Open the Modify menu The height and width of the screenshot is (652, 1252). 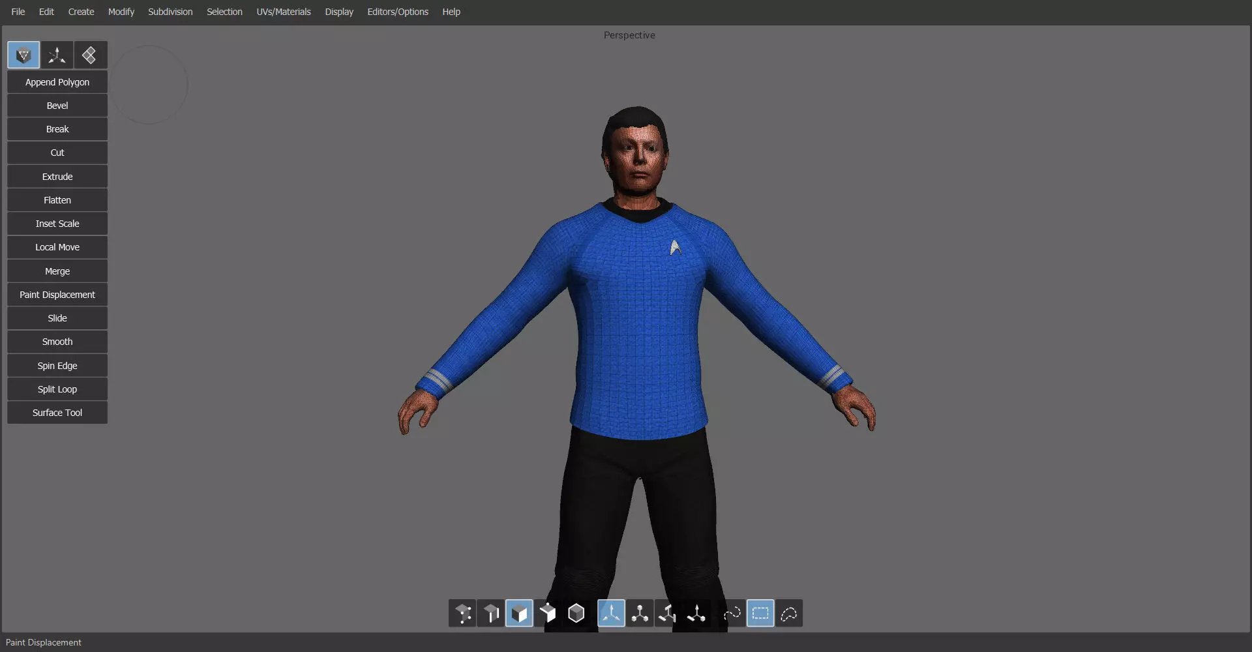coord(121,12)
